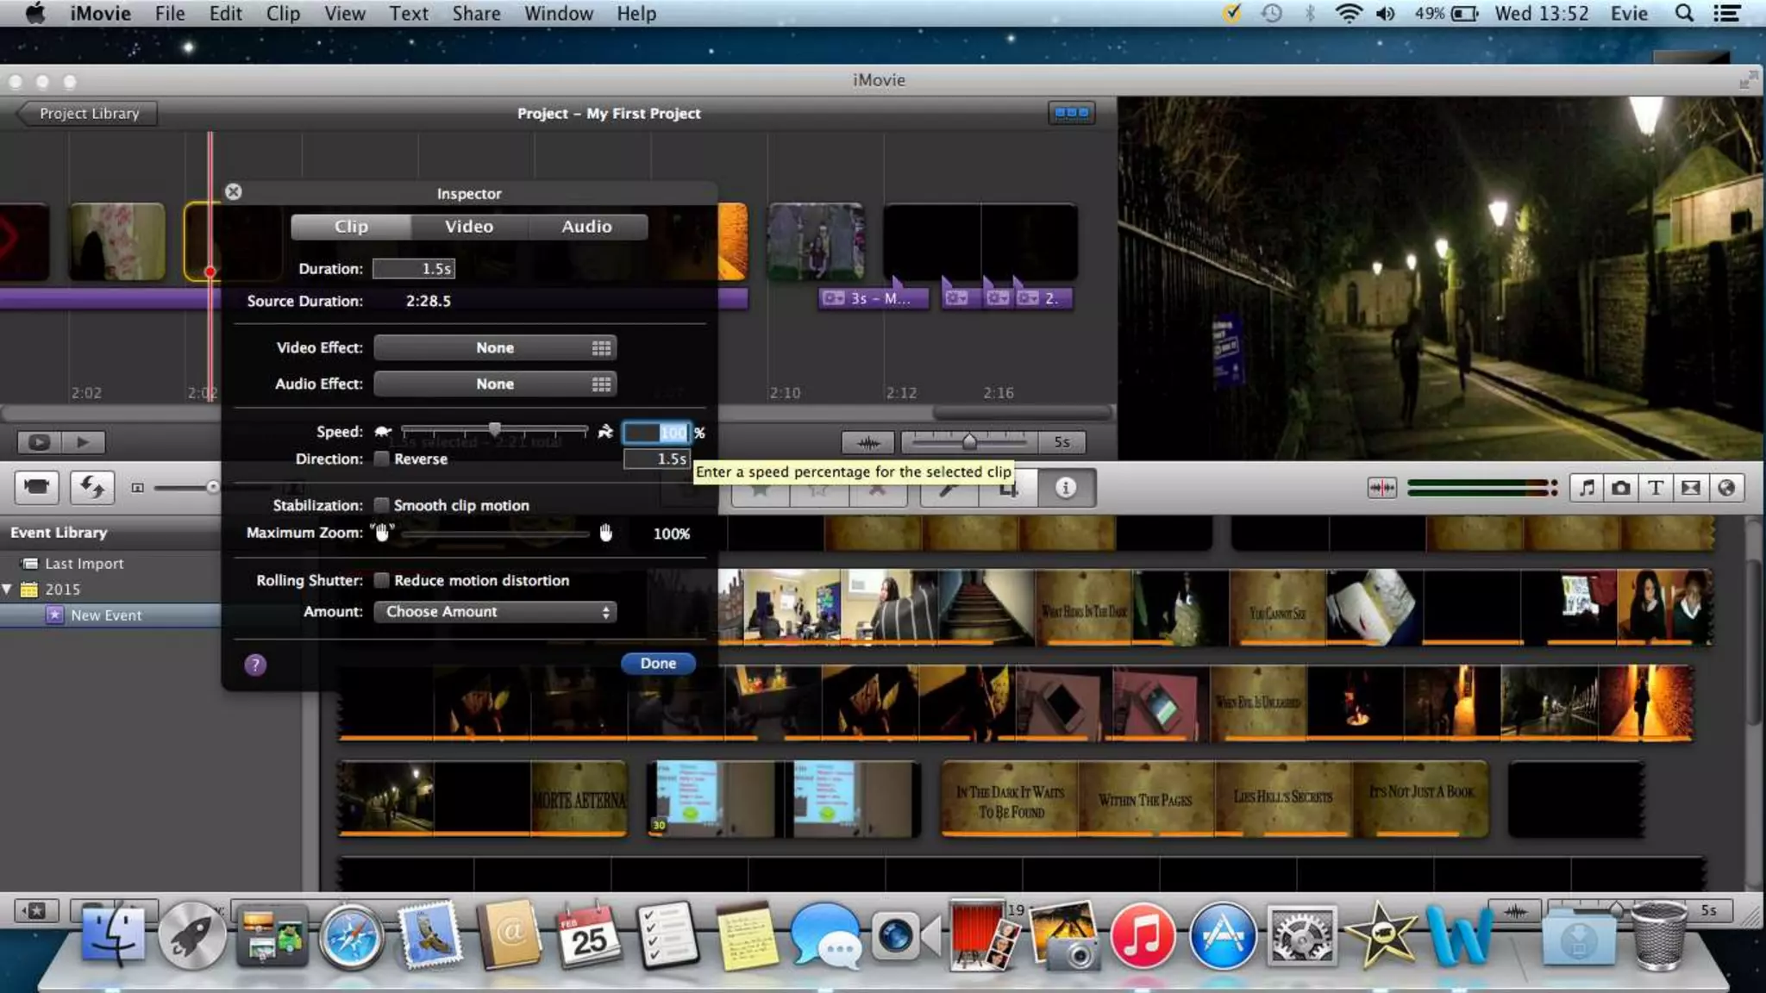Screen dimensions: 1766x993
Task: Open the Maps and Backgrounds globe icon
Action: coord(1726,488)
